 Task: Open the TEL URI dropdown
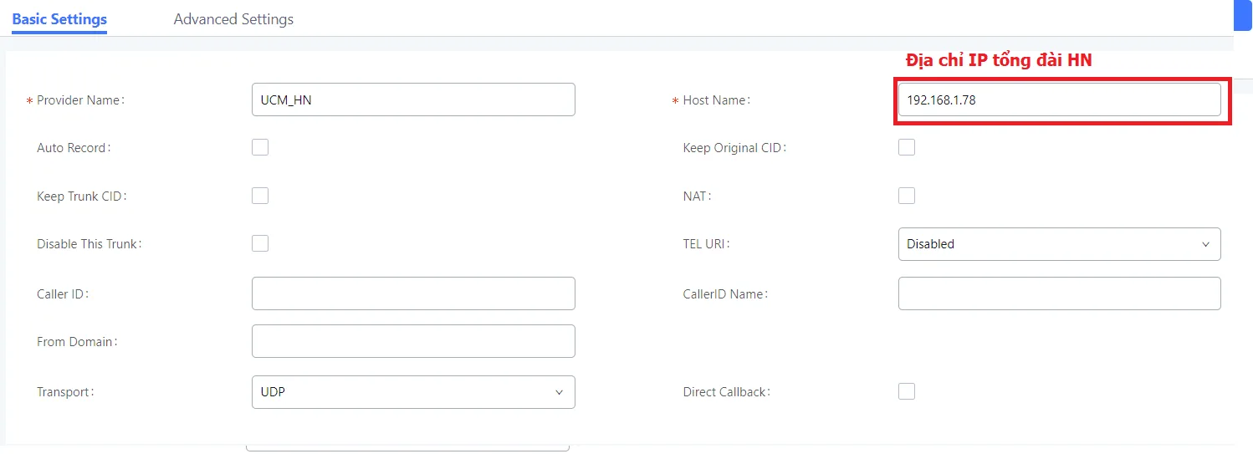tap(1059, 244)
